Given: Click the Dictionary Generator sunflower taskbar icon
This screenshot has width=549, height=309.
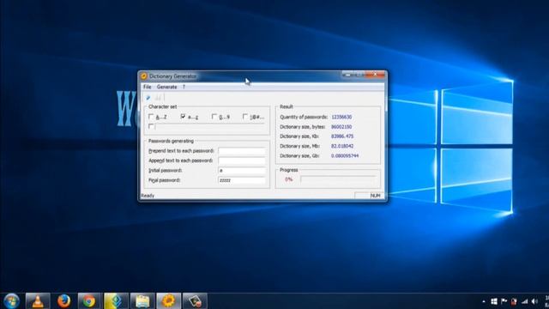Looking at the screenshot, I should pos(168,301).
